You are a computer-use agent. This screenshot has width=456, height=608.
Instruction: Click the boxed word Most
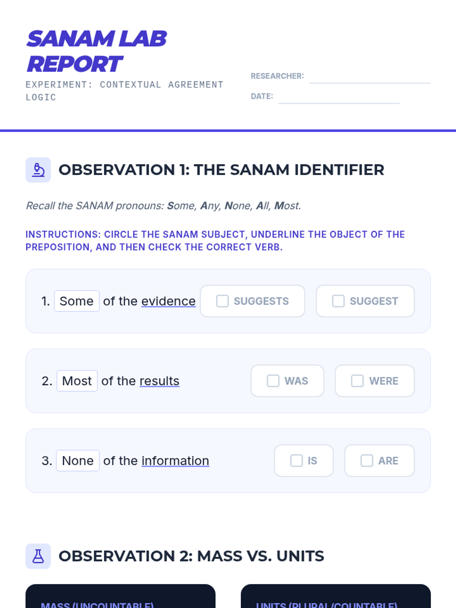[x=77, y=381]
